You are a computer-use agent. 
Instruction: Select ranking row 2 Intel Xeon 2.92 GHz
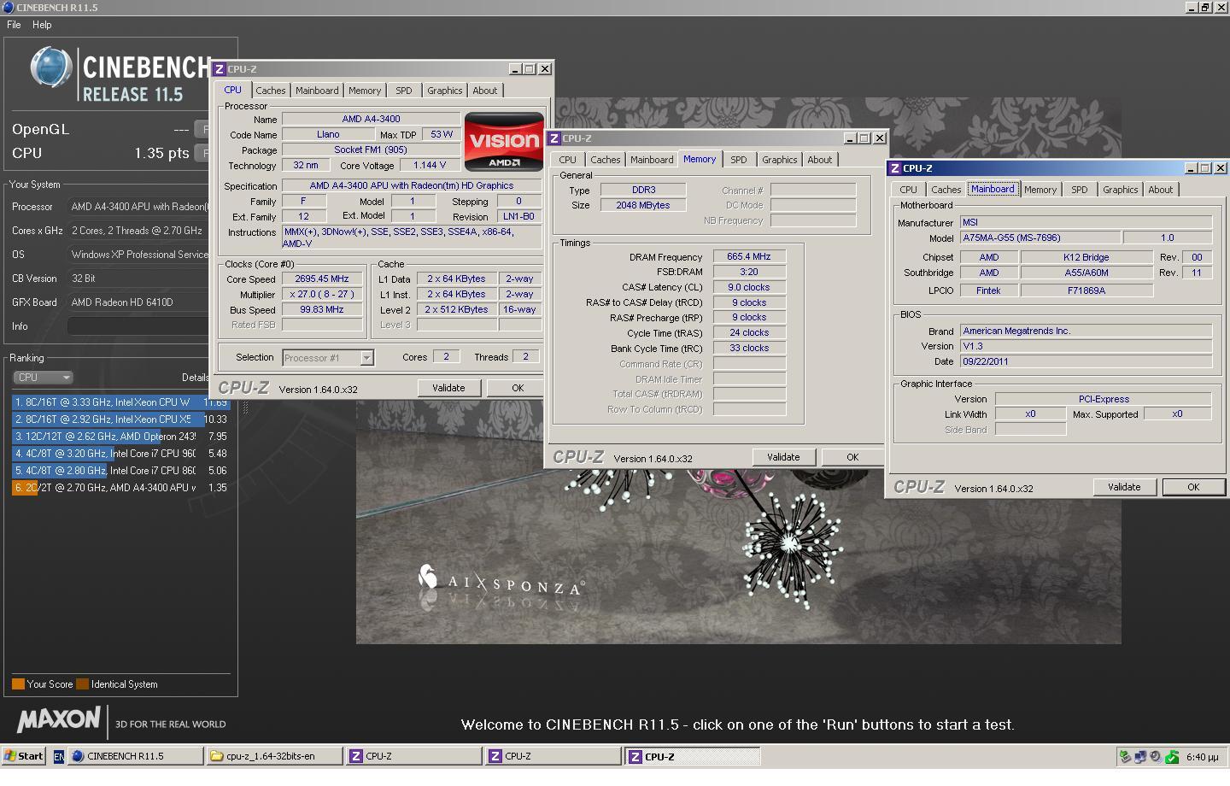[120, 419]
